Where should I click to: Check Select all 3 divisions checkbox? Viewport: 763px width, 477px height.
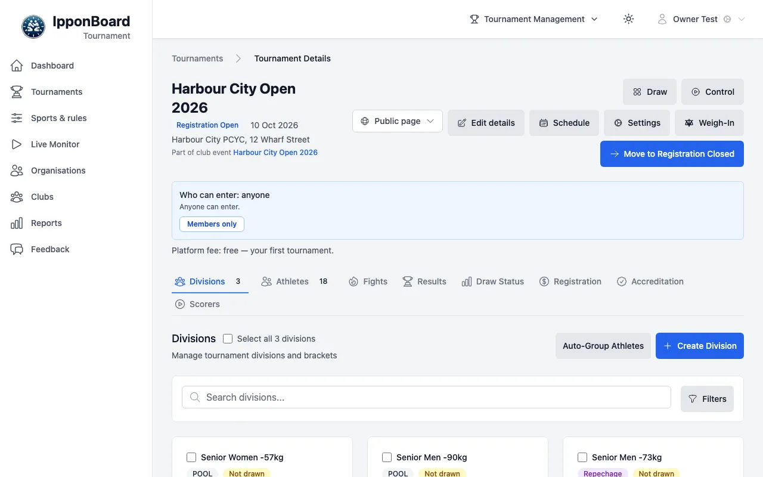[x=228, y=339]
